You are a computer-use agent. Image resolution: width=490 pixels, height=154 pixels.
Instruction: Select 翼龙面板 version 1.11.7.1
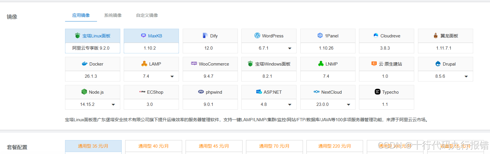(446, 48)
